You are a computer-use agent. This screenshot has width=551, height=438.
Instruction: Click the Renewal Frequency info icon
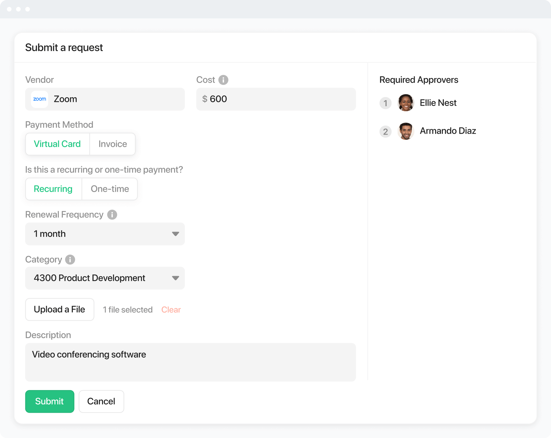tap(112, 215)
